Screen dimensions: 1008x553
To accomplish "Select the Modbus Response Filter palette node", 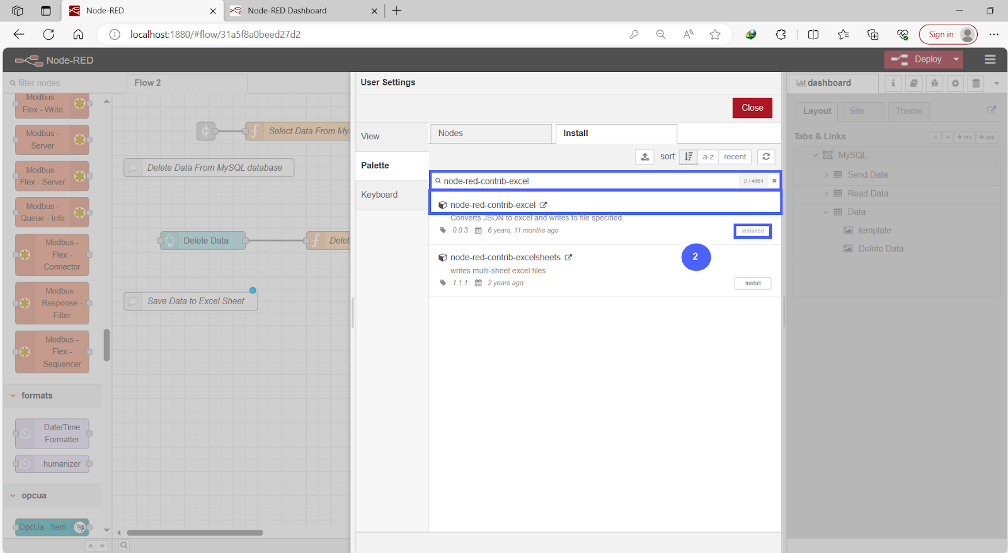I will [x=52, y=303].
